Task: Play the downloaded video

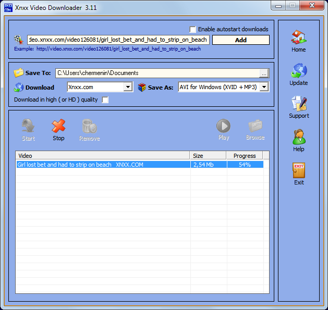Action: (x=223, y=126)
